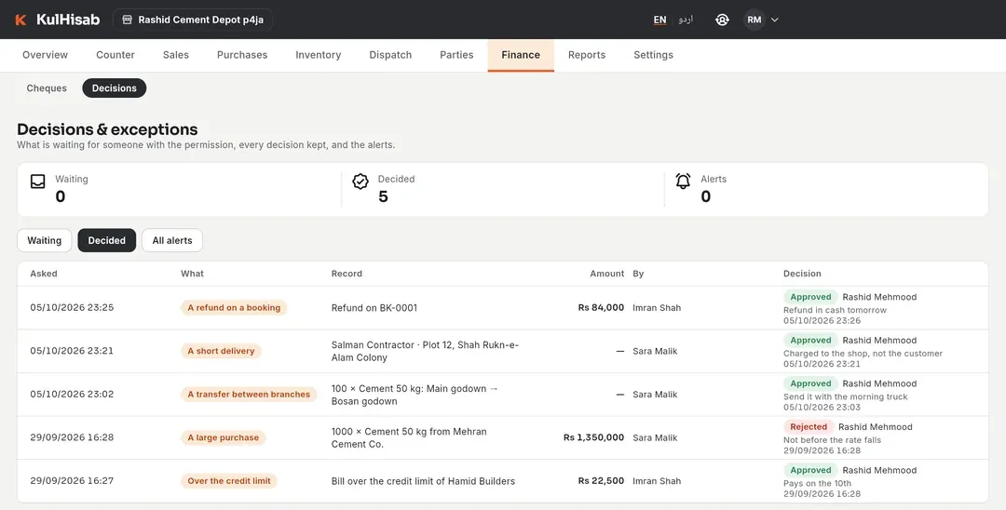Click the 'A short delivery' tag
1006x510 pixels.
[221, 351]
